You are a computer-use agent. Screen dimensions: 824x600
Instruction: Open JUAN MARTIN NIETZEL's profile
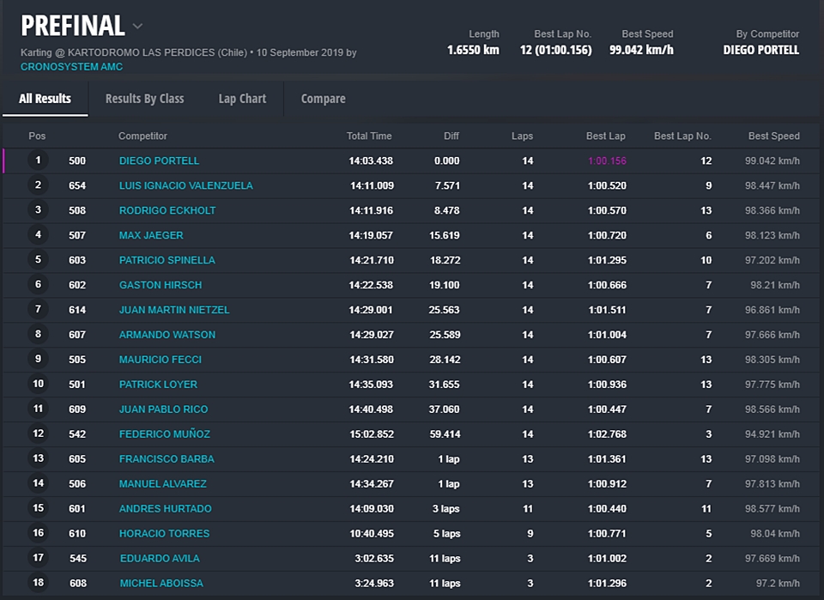click(x=174, y=310)
